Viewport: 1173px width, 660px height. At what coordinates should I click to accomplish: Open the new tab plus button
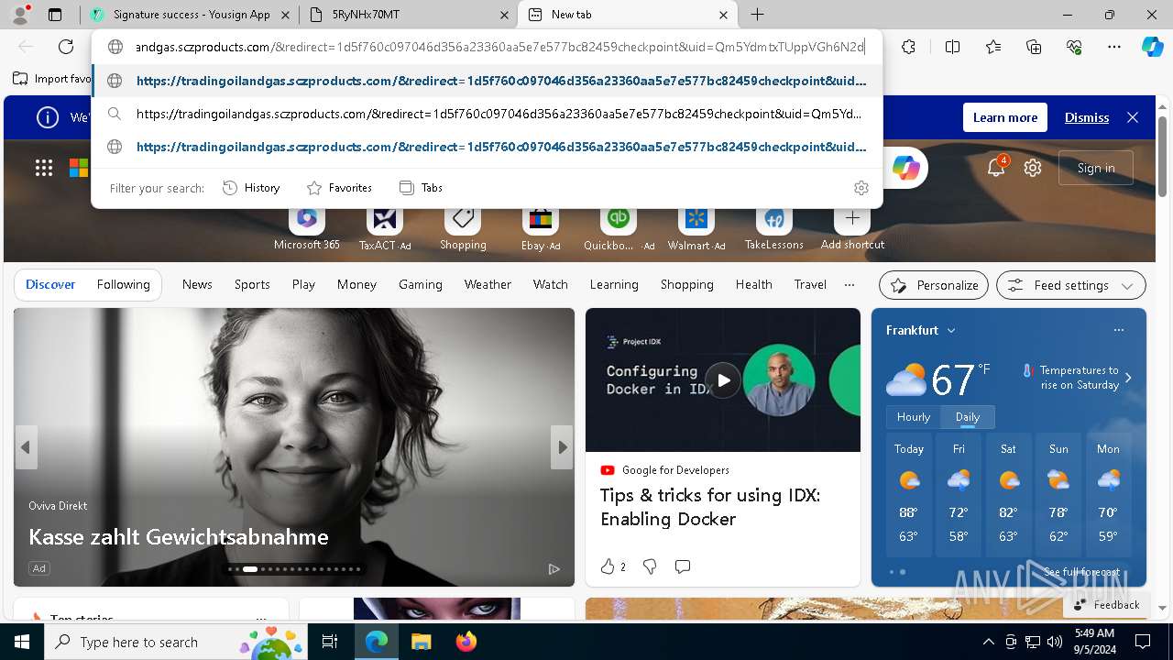coord(757,15)
